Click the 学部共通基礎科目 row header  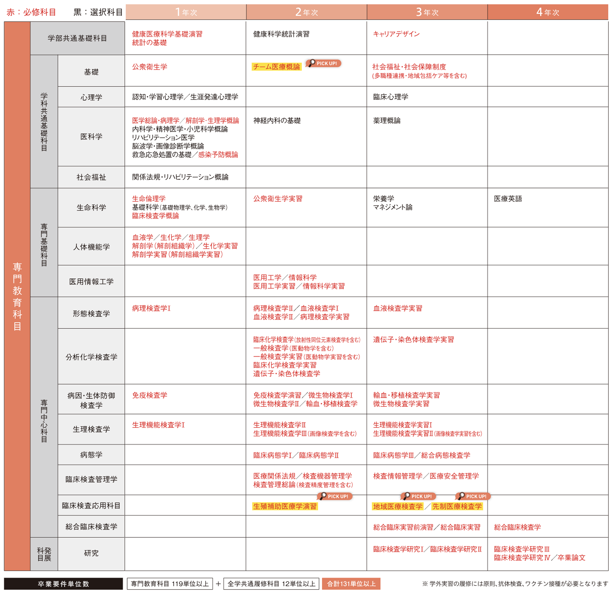pyautogui.click(x=77, y=38)
